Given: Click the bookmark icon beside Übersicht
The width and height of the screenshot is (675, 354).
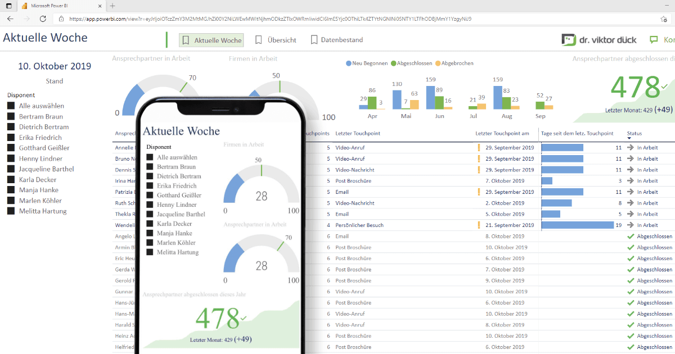Looking at the screenshot, I should pos(259,40).
